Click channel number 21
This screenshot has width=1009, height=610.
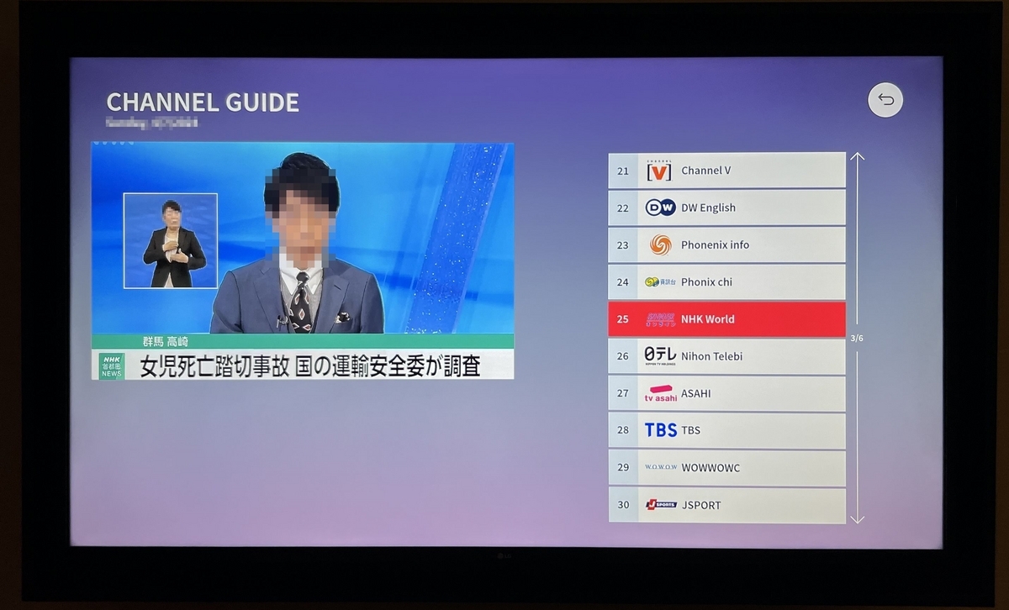[x=623, y=171]
